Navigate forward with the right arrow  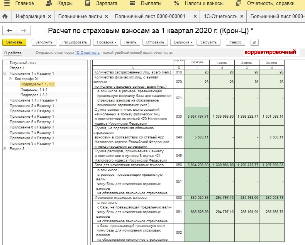(x=24, y=30)
